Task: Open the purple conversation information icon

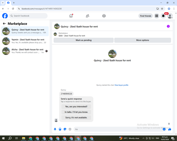Action: click(168, 26)
